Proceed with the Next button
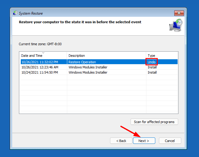The height and width of the screenshot is (157, 199). (x=144, y=141)
